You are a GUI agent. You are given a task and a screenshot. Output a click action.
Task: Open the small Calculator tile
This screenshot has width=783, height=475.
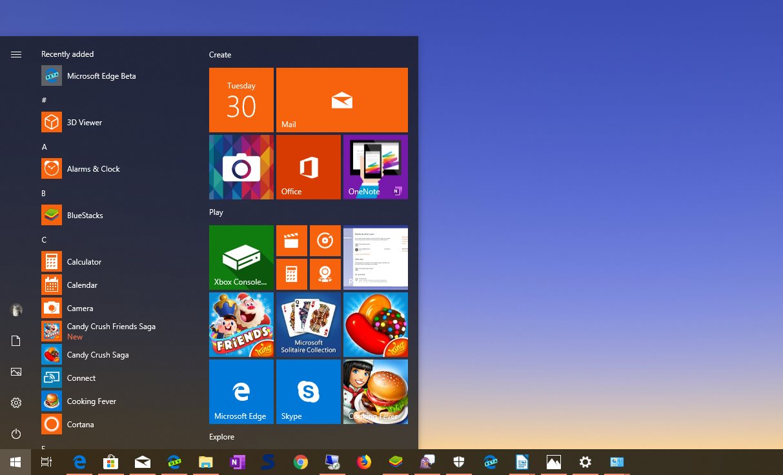pos(292,274)
